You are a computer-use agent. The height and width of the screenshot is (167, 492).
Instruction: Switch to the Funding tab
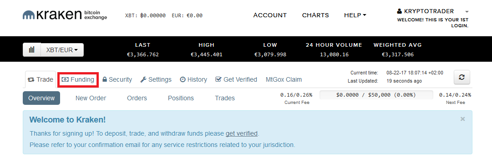tap(78, 79)
